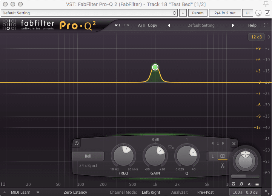
Task: Open the Default Setting preset dropdown
Action: tap(89, 13)
